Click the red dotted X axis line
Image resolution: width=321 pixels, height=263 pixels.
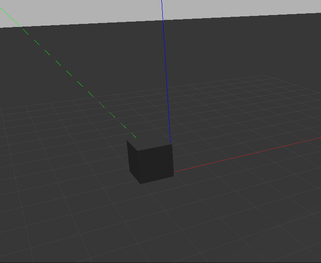[248, 155]
